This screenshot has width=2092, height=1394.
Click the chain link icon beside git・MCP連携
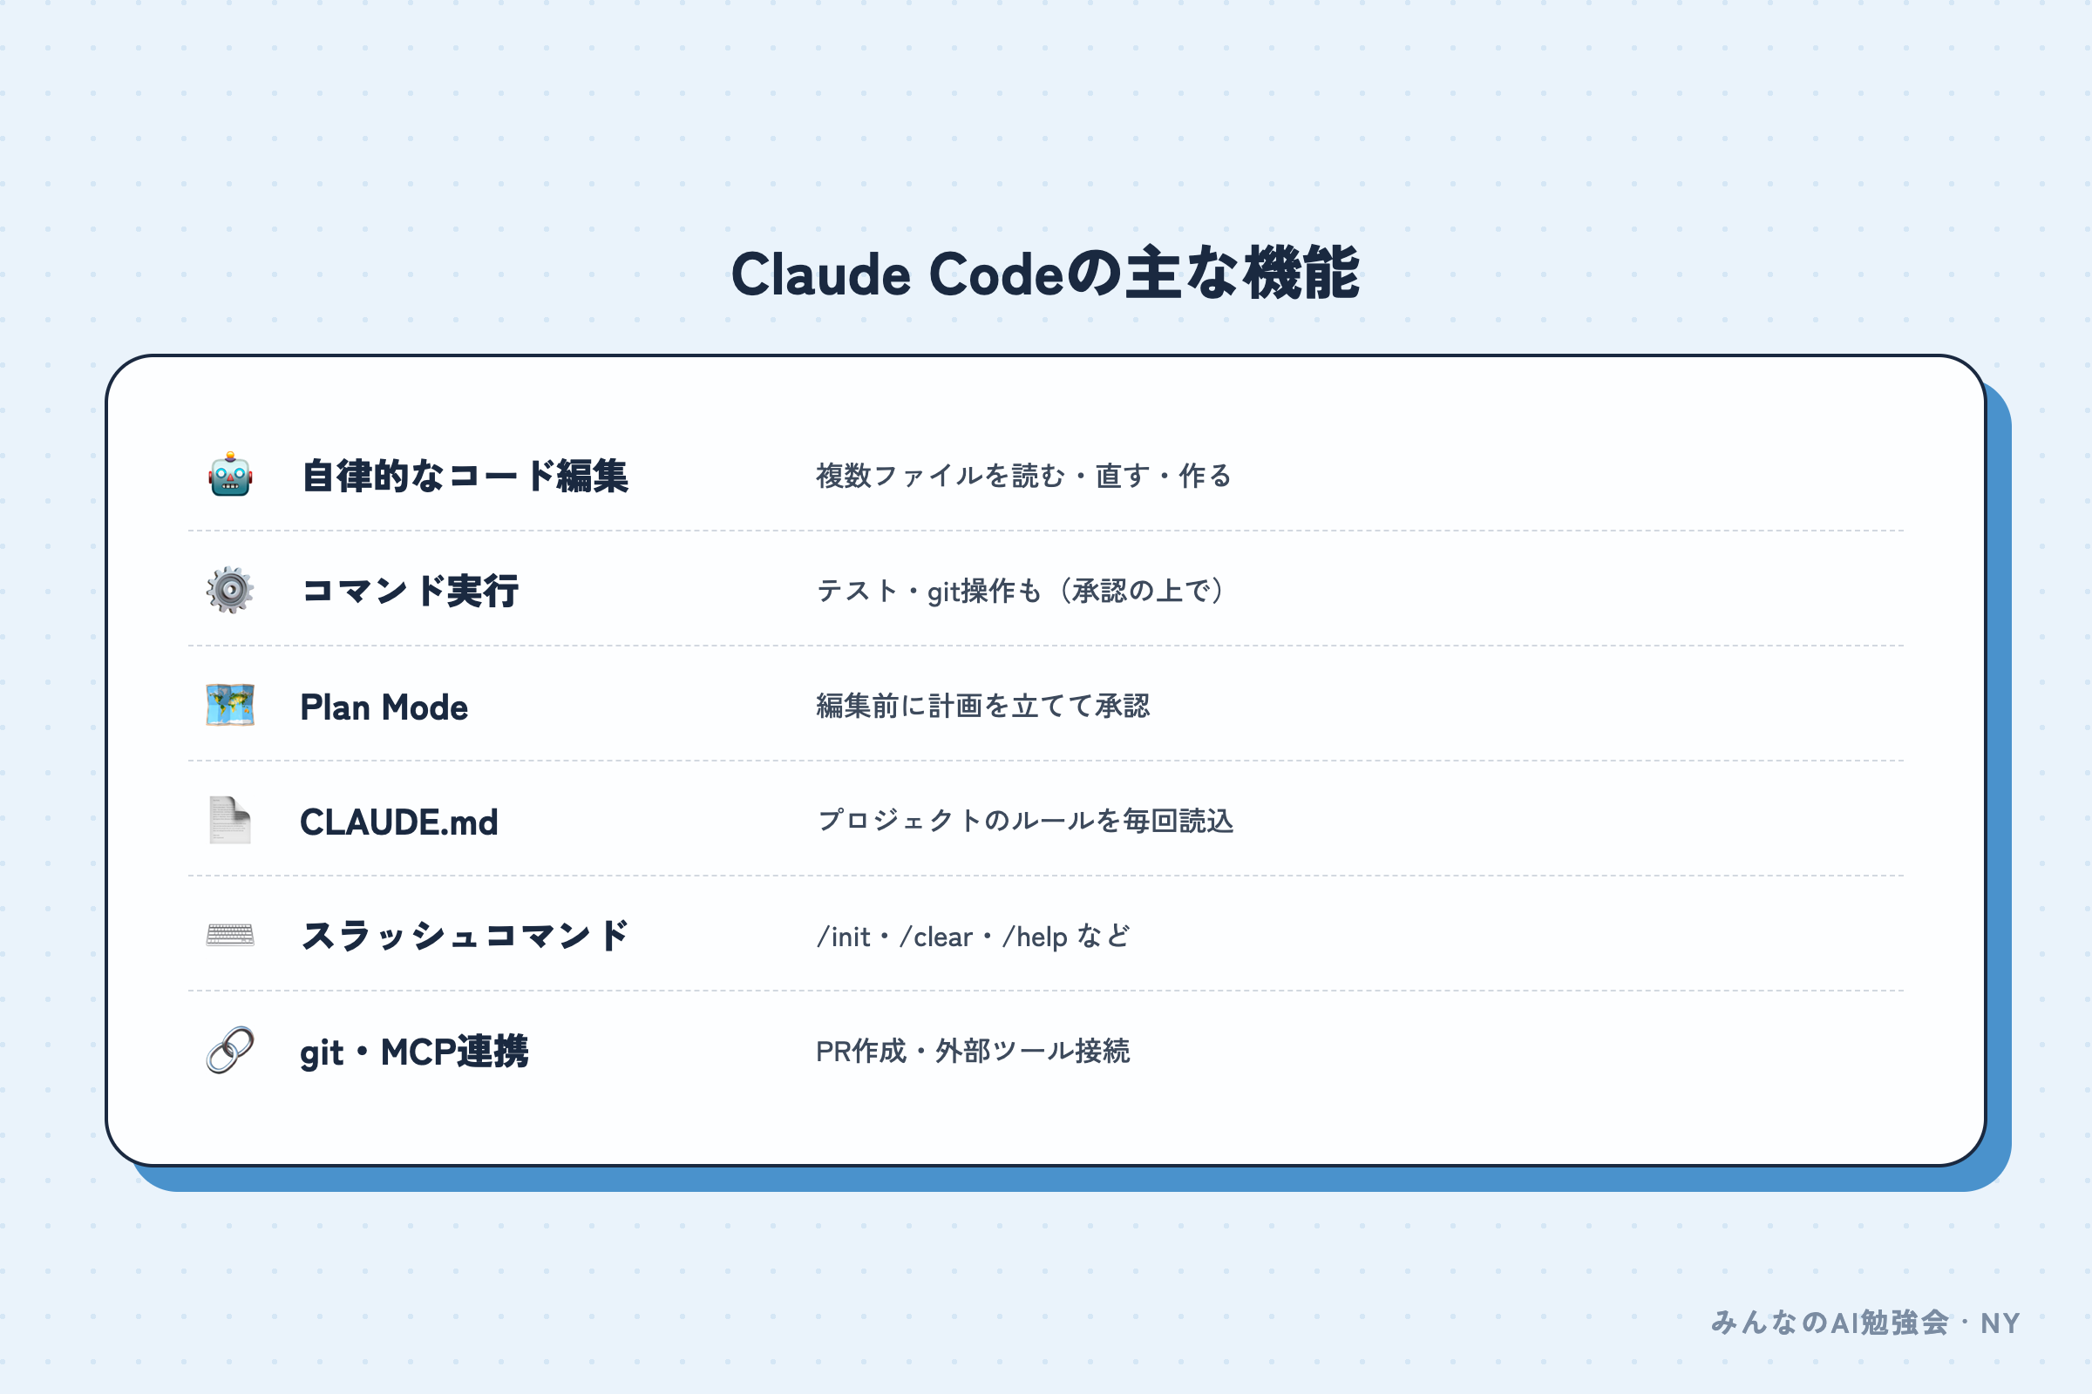pos(230,1050)
